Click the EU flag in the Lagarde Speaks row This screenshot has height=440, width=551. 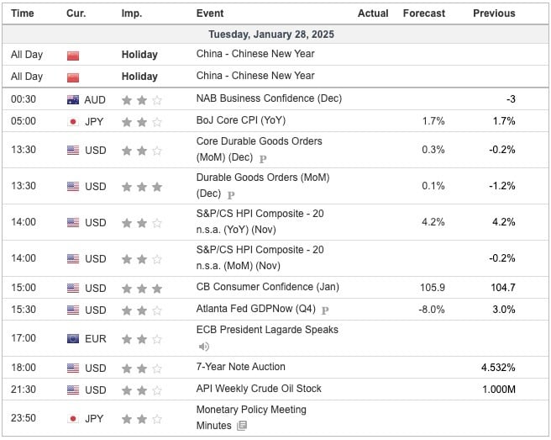tap(73, 339)
